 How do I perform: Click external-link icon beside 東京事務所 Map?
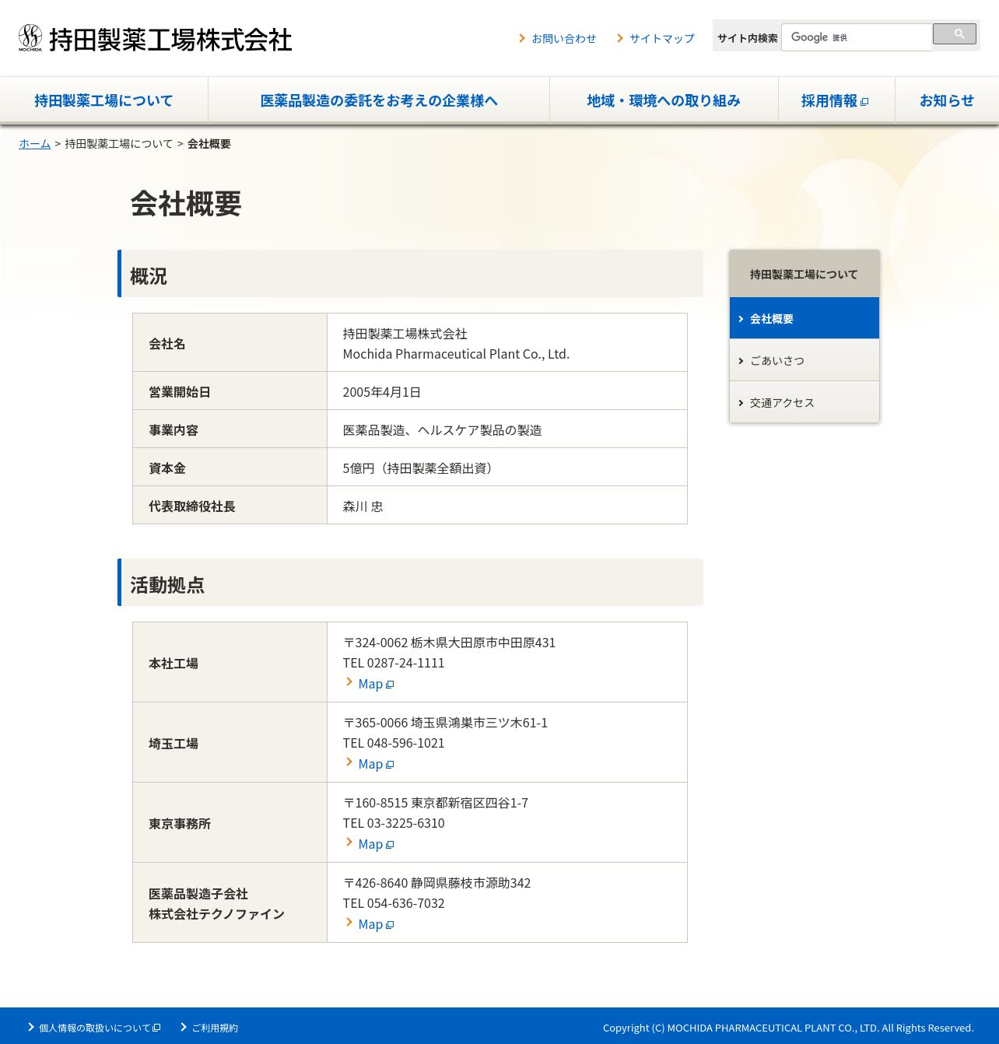coord(390,845)
